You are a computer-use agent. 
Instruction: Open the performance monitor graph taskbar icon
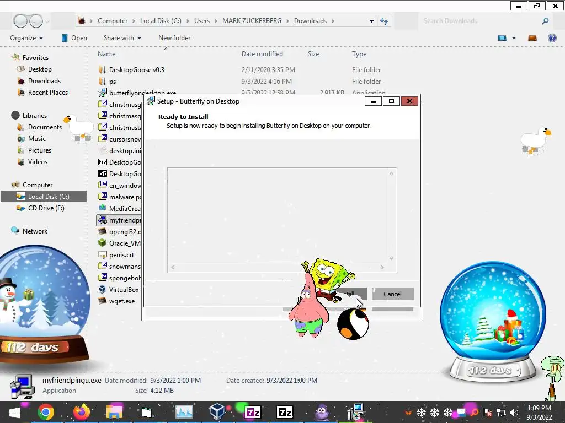184,412
